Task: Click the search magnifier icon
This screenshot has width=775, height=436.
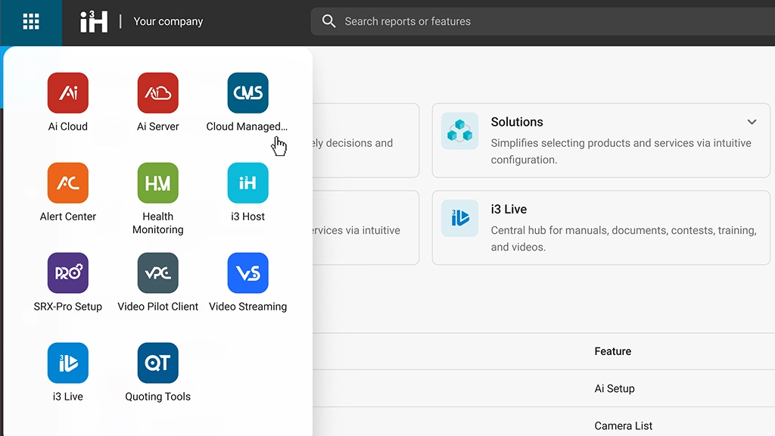Action: coord(329,21)
